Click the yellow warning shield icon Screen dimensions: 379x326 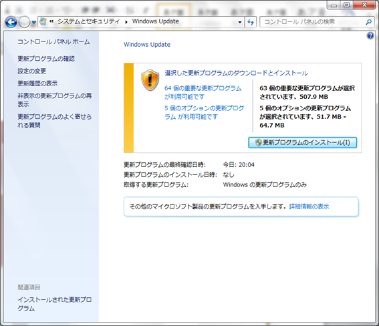coord(150,80)
